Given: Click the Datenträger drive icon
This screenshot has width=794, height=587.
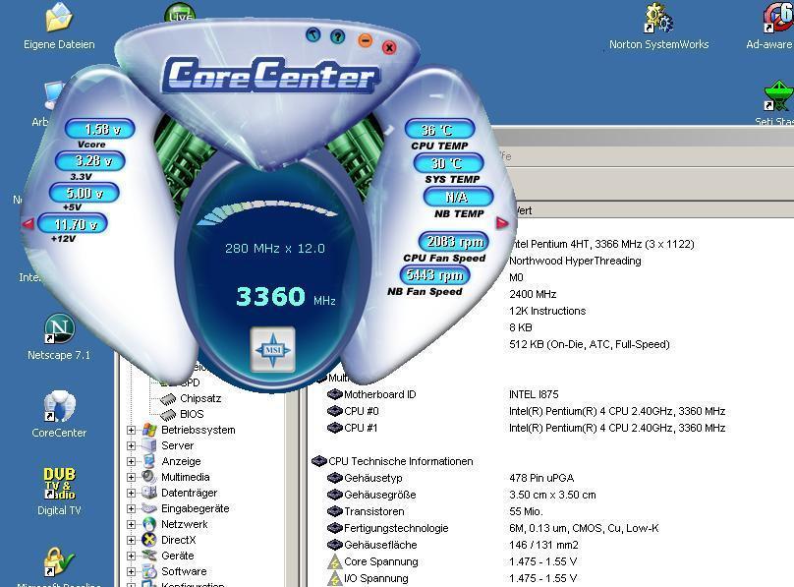Looking at the screenshot, I should click(x=149, y=493).
